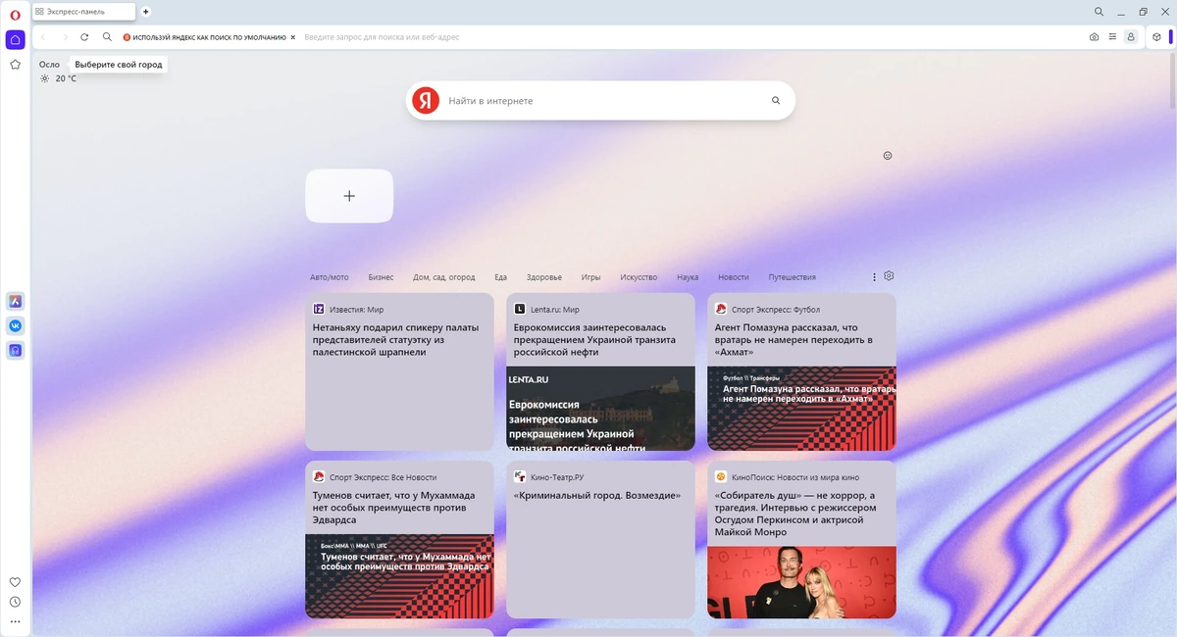Image resolution: width=1177 pixels, height=637 pixels.
Task: Add a new Speed Dial tile
Action: [x=349, y=196]
